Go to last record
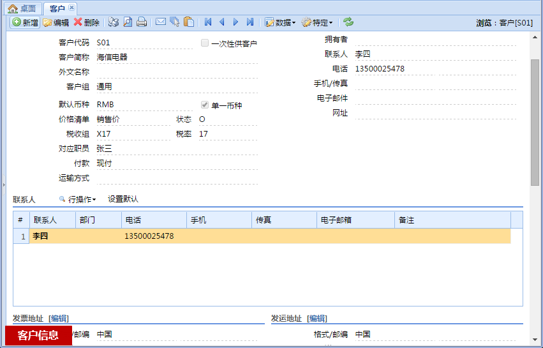 250,22
